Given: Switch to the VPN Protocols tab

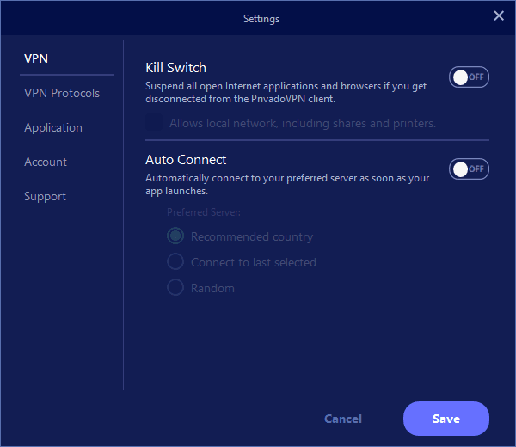Looking at the screenshot, I should click(62, 93).
